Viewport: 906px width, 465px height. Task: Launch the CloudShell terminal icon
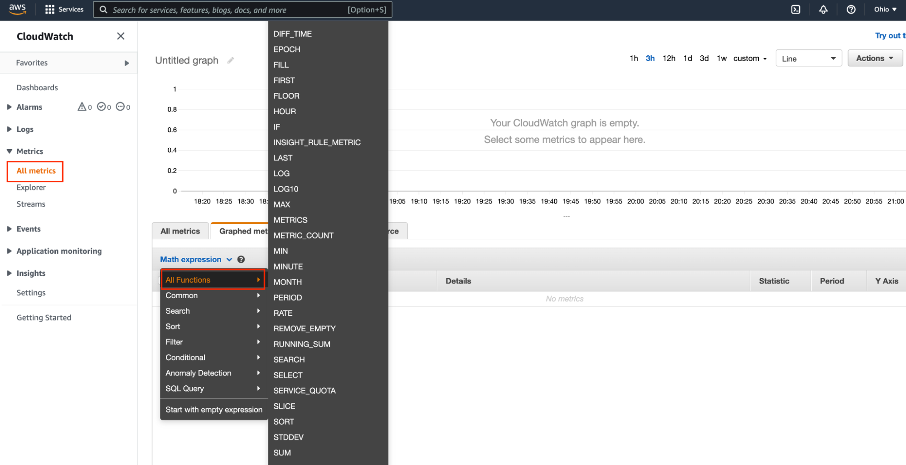pyautogui.click(x=795, y=9)
